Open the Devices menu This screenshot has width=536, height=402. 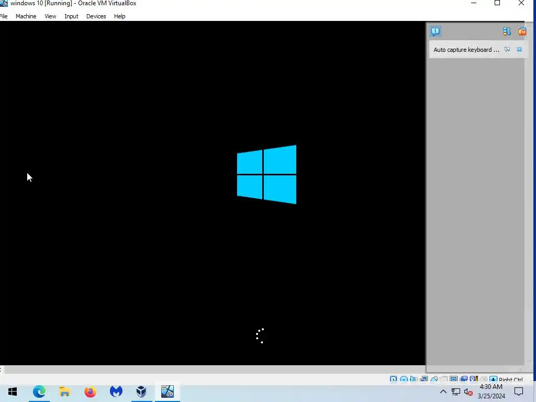point(96,16)
